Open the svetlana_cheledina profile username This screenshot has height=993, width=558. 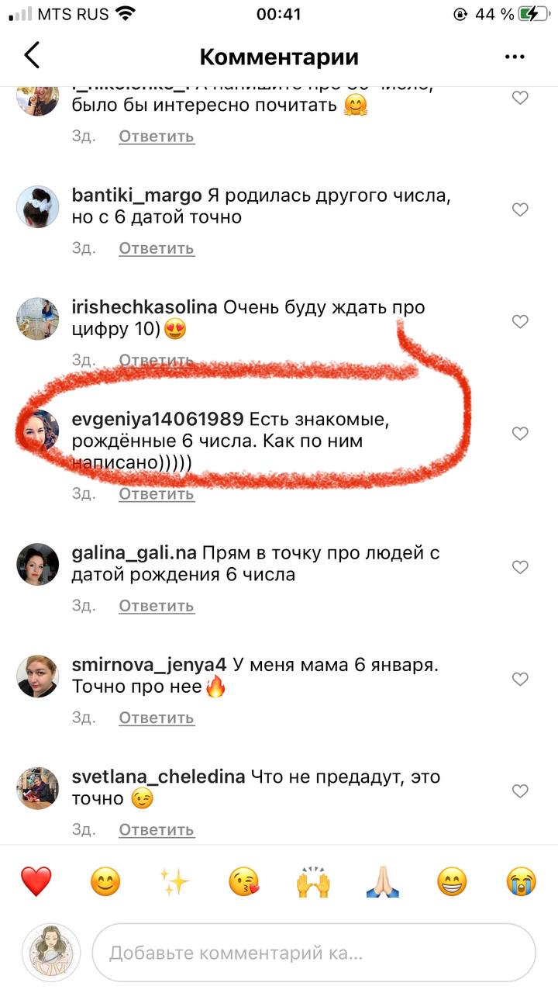pos(159,777)
